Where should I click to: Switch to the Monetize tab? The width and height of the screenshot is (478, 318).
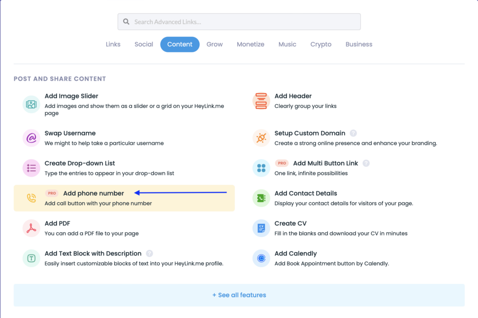coord(251,44)
